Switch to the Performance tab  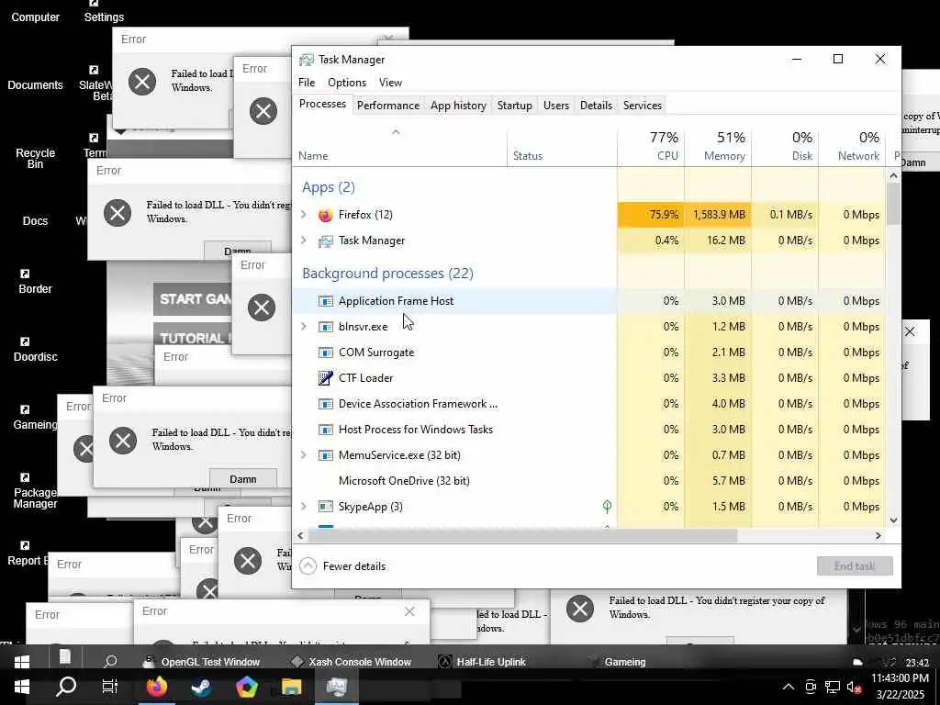pyautogui.click(x=388, y=106)
